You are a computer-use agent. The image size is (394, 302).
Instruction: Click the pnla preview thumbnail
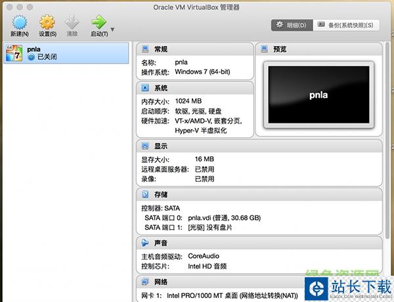pos(318,95)
